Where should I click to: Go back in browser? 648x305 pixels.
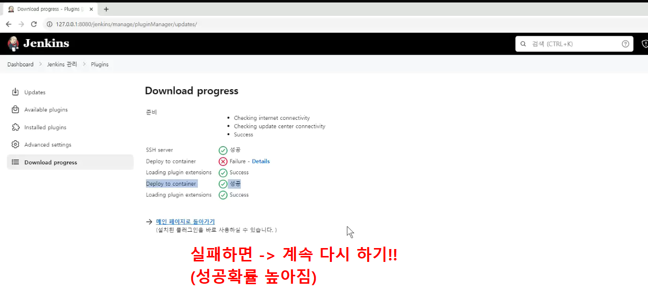coord(8,24)
